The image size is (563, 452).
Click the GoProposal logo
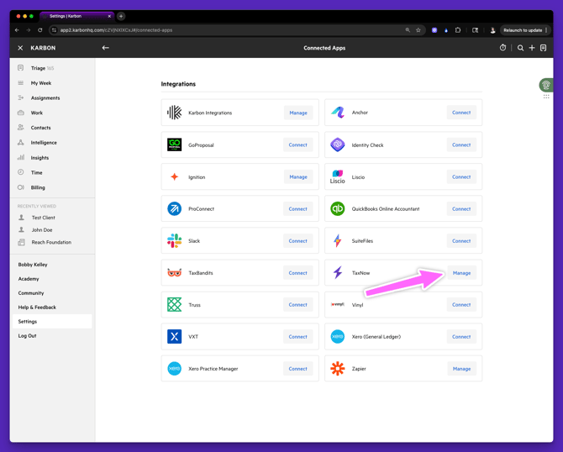coord(175,145)
